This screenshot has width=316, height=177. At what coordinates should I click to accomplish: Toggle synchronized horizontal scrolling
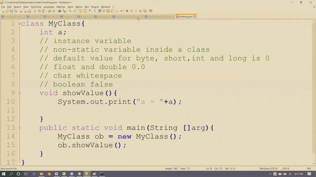point(85,11)
